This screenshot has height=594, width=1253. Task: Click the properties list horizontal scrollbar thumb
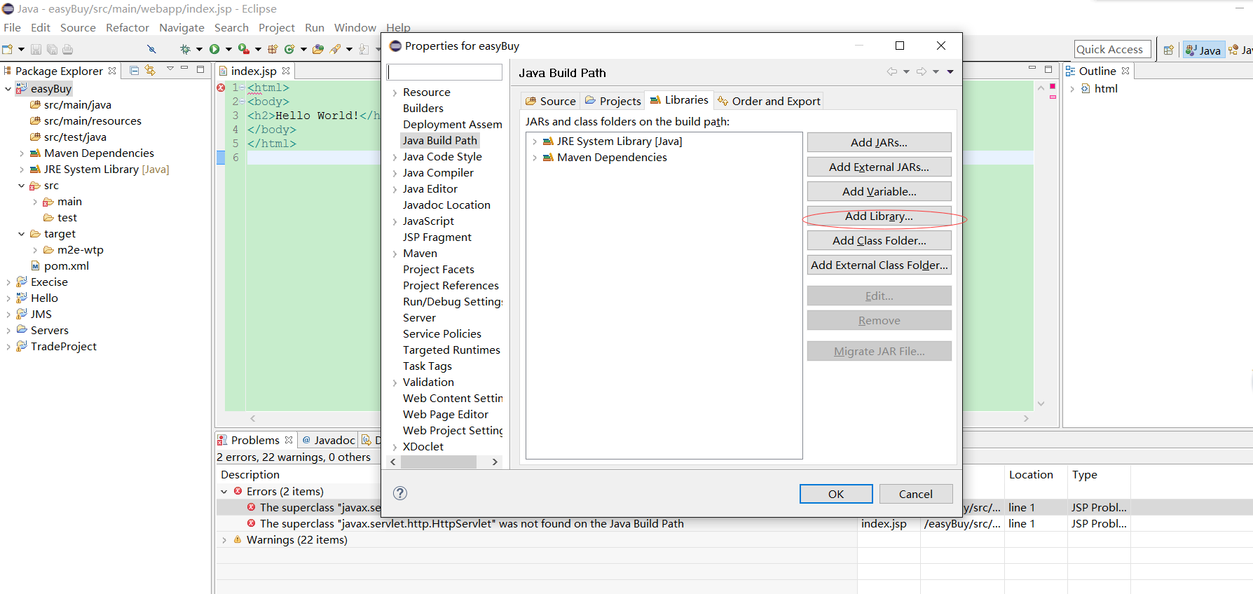click(x=439, y=462)
